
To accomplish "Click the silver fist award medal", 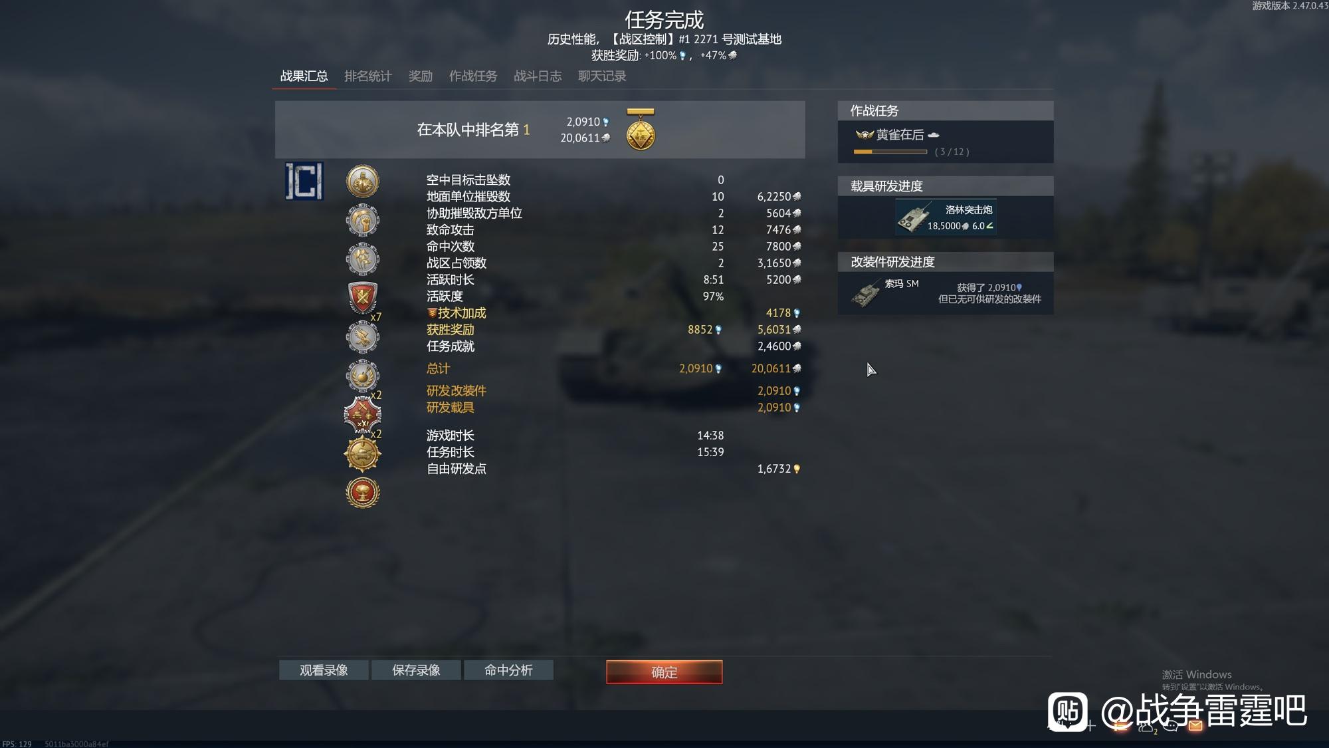I will [x=363, y=220].
